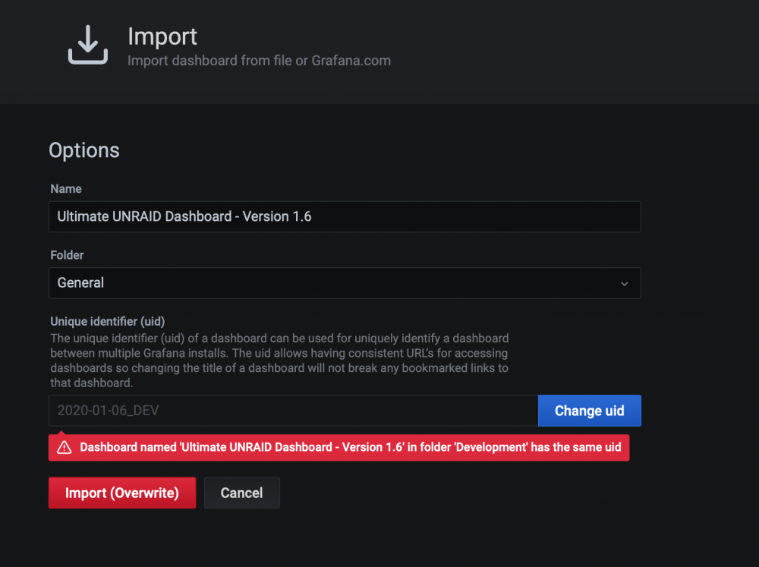The width and height of the screenshot is (759, 567).
Task: Click the Folder field label
Action: pos(67,255)
